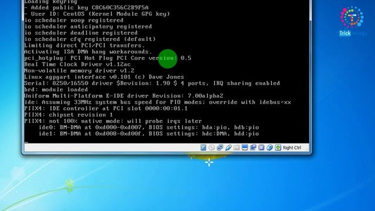Click 'Limiting direct PCI/PCI transfers.' line
The width and height of the screenshot is (375, 211).
point(84,46)
